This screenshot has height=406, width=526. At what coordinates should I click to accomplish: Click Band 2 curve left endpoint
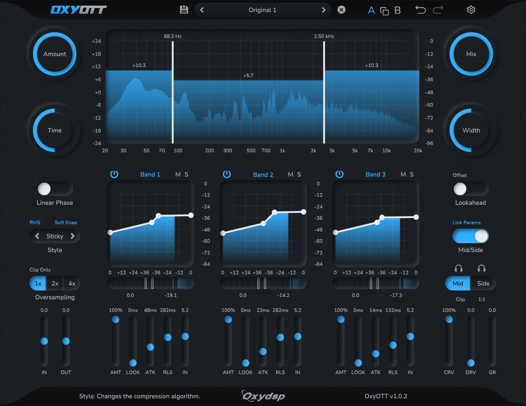pos(223,233)
